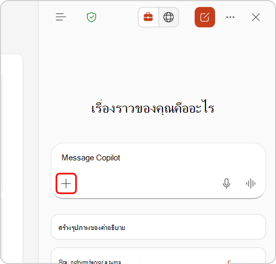
Task: Open voice chat waveform icon
Action: pyautogui.click(x=251, y=184)
